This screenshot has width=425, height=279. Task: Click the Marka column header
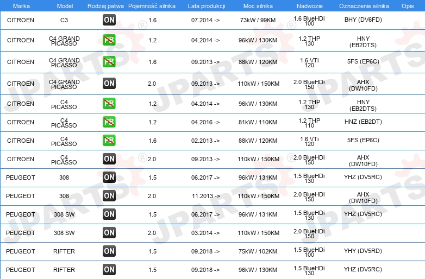tap(21, 6)
